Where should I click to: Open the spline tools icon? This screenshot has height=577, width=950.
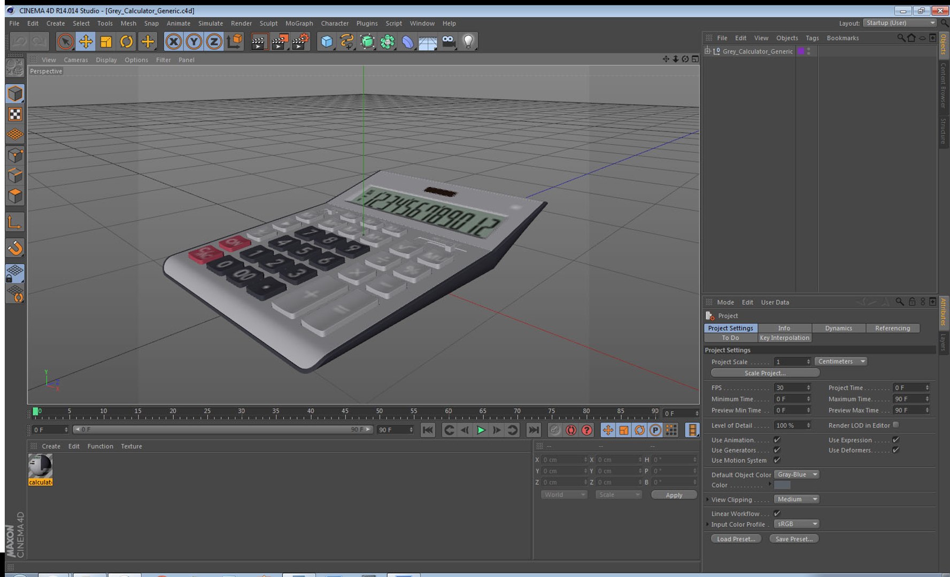point(347,42)
